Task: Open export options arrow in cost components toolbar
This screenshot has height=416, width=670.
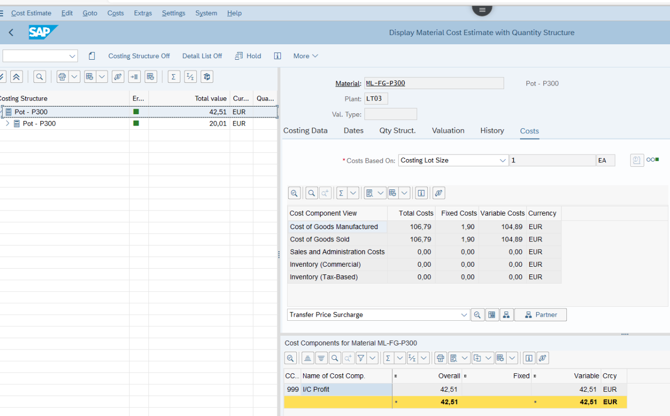Action: coord(488,358)
